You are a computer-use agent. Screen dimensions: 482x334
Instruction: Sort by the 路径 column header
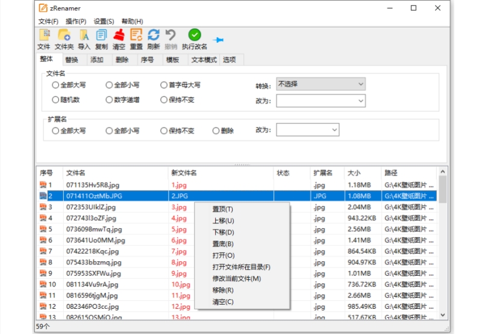(x=409, y=173)
